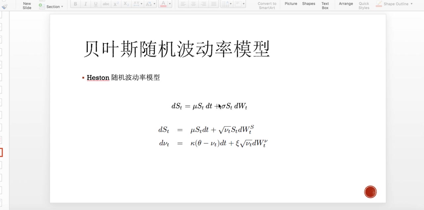Insert a Text Box
Viewport: 424px width, 210px height.
325,6
